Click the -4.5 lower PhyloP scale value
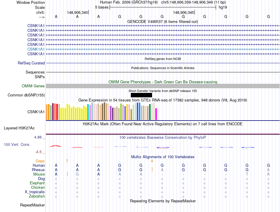This screenshot has width=280, height=212. (x=38, y=152)
